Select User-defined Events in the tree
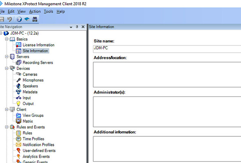Viewport: 241px width, 163px height. coord(39,150)
